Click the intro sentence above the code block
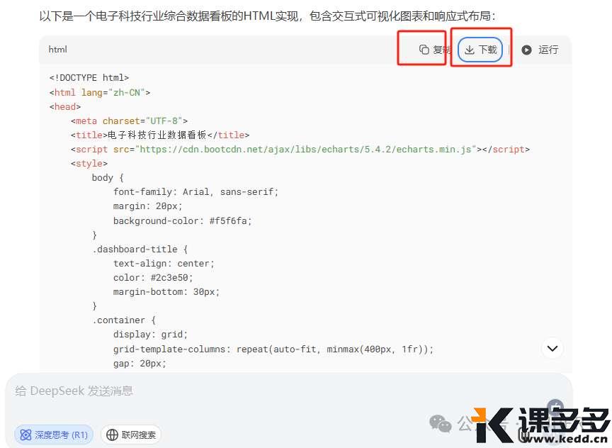 (x=267, y=16)
